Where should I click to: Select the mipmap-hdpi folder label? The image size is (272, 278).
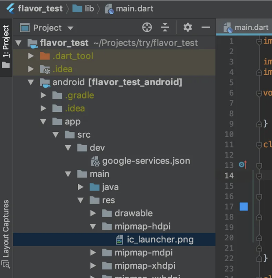click(x=143, y=226)
